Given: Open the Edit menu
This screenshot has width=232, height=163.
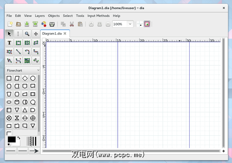Looking at the screenshot, I should point(18,16).
